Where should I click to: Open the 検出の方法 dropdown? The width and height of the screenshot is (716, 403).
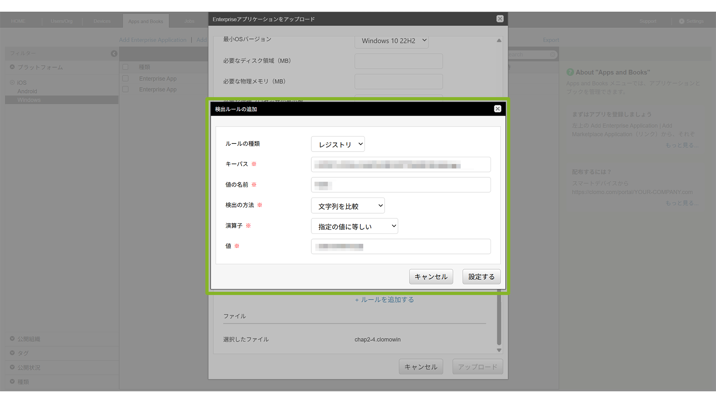pos(348,206)
